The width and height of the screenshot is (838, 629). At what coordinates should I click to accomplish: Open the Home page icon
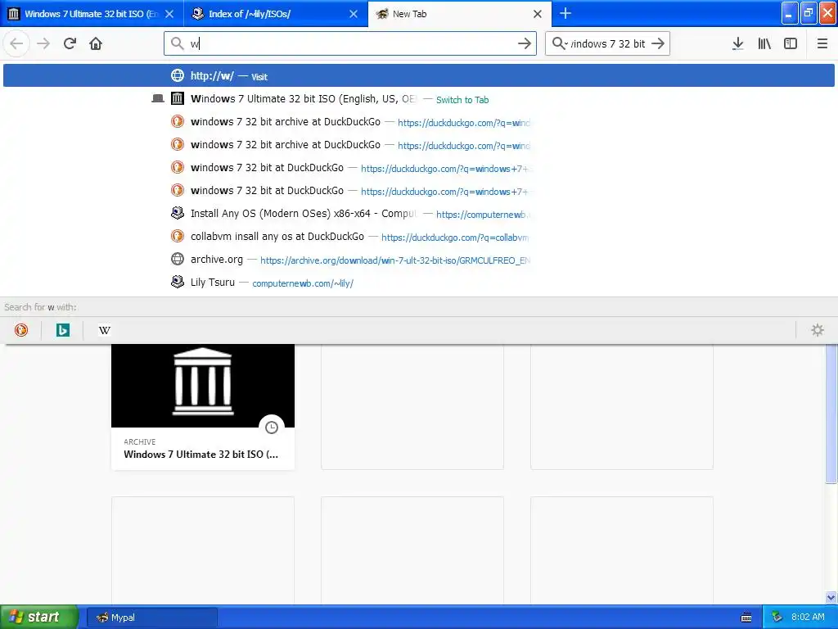(96, 43)
